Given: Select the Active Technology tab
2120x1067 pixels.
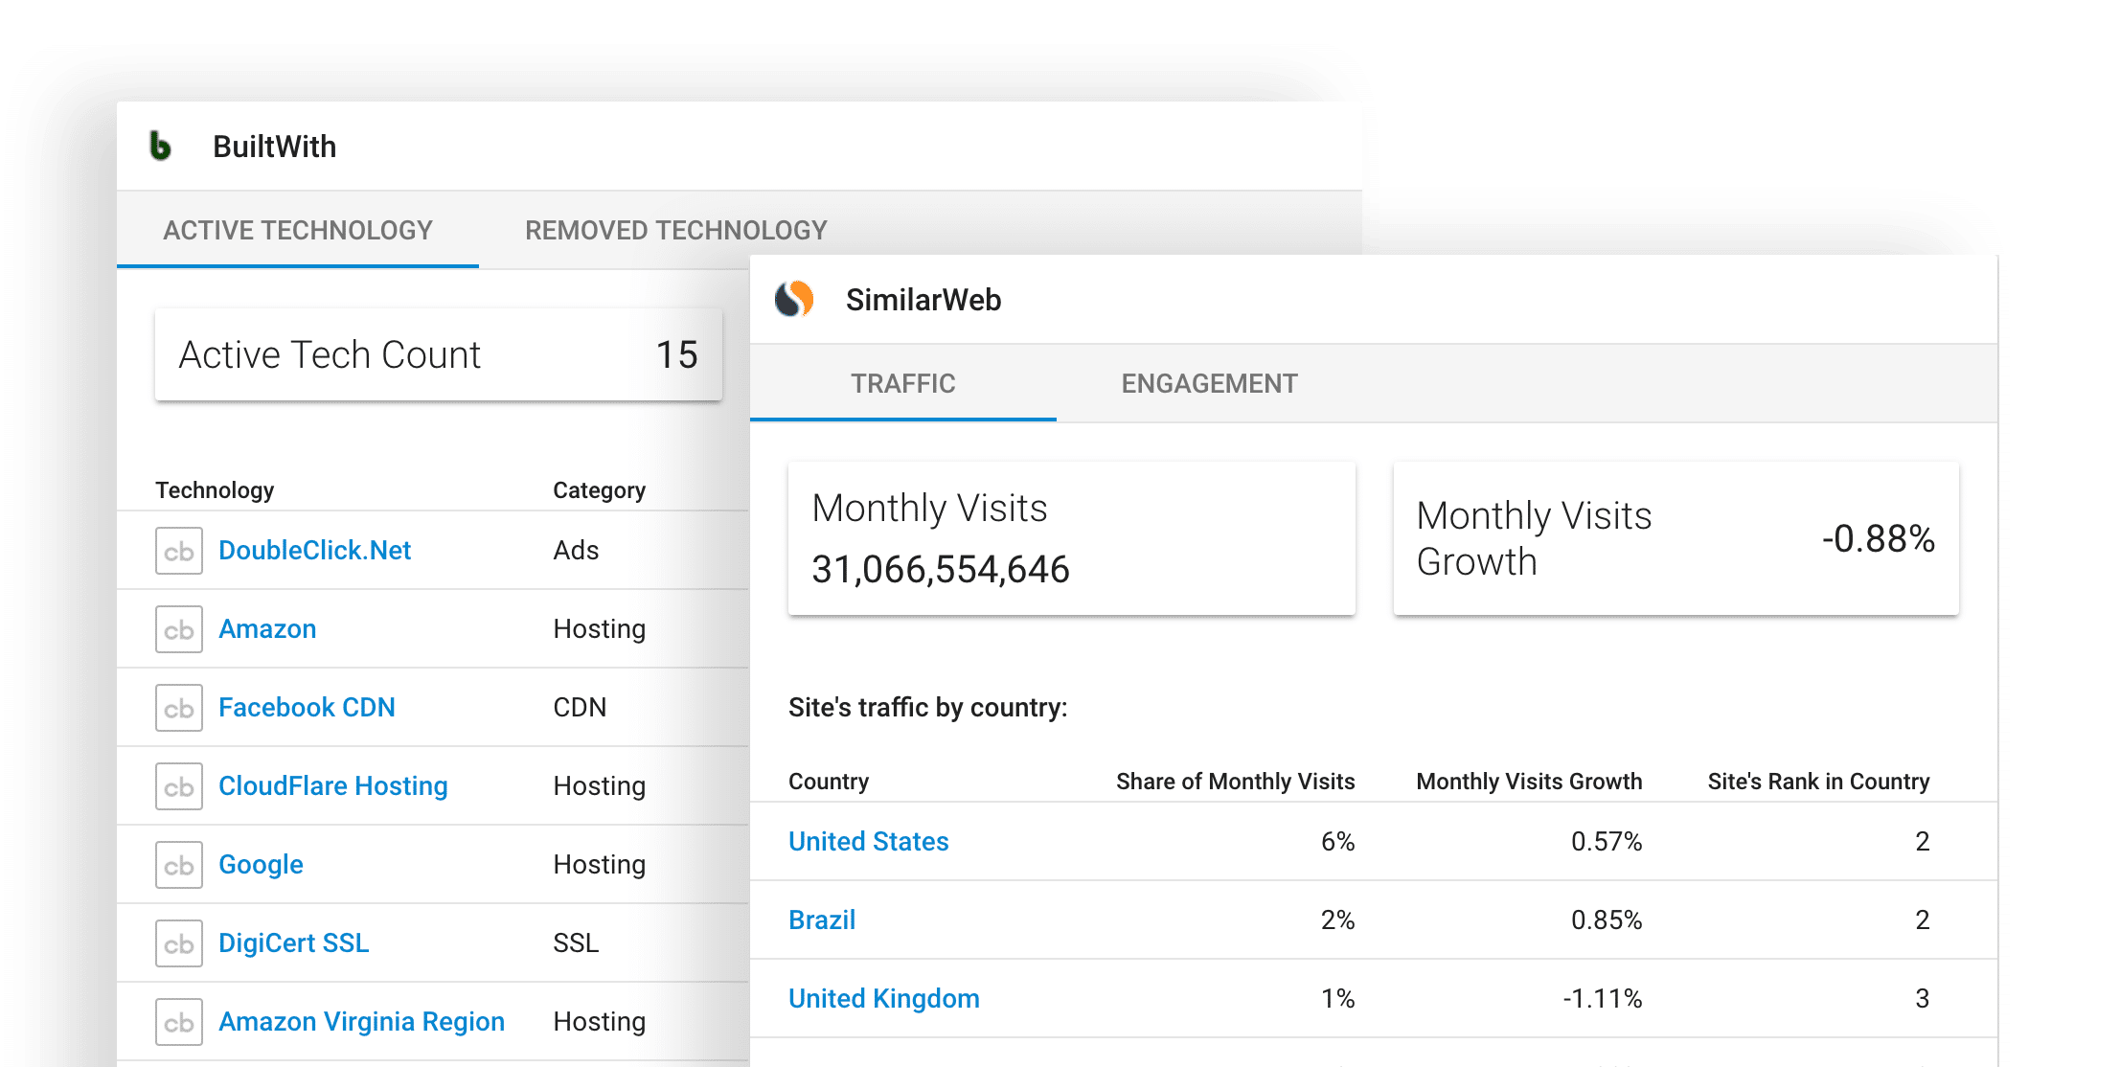Looking at the screenshot, I should [x=298, y=231].
